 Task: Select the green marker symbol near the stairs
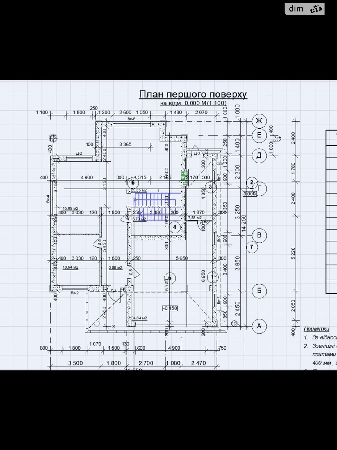(x=184, y=178)
